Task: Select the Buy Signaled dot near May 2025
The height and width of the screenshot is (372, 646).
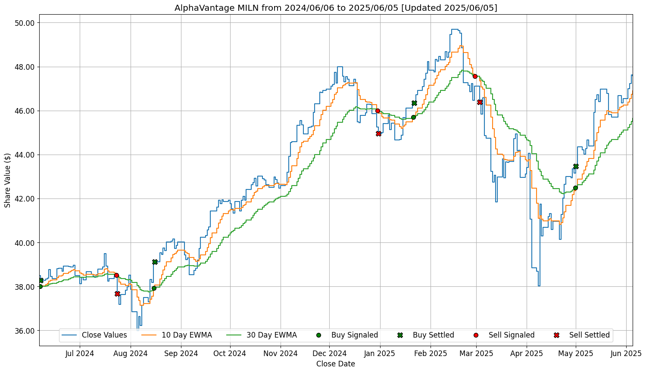Action: [x=575, y=188]
